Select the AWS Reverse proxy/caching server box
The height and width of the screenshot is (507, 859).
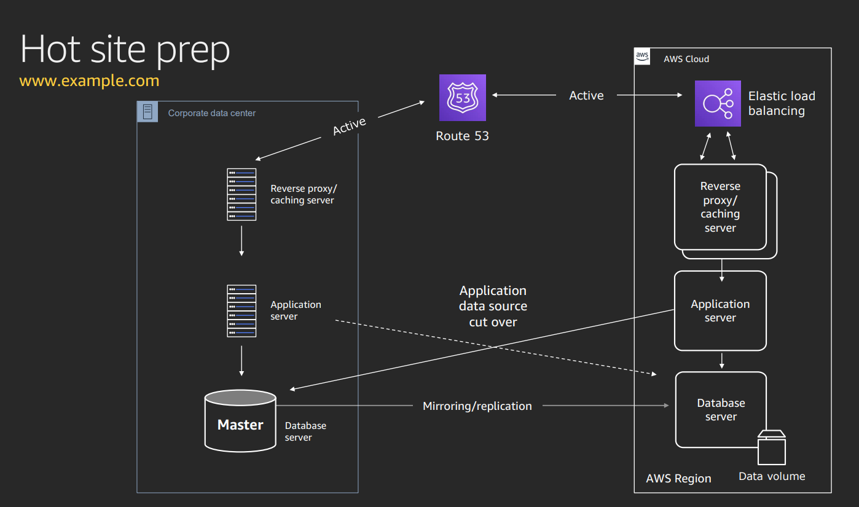point(720,207)
